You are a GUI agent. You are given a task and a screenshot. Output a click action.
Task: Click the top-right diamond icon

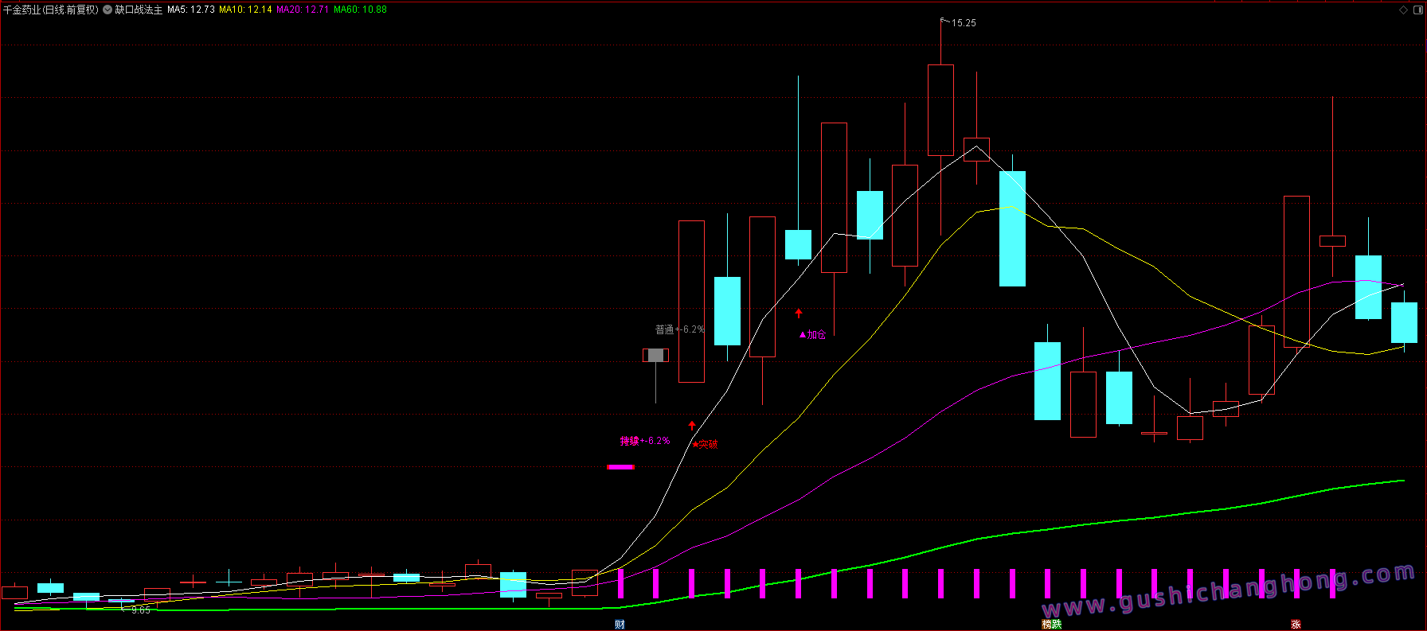pos(1403,10)
